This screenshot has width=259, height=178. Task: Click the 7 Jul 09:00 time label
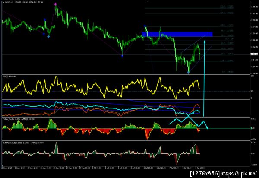coord(174,168)
